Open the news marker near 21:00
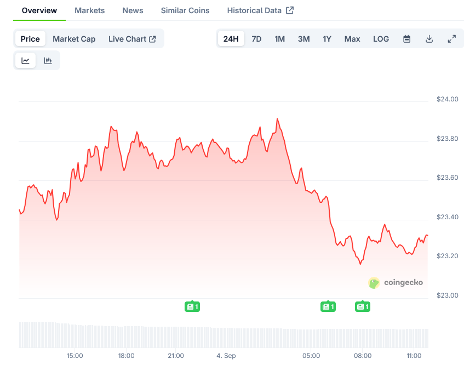The width and height of the screenshot is (464, 370). (192, 306)
